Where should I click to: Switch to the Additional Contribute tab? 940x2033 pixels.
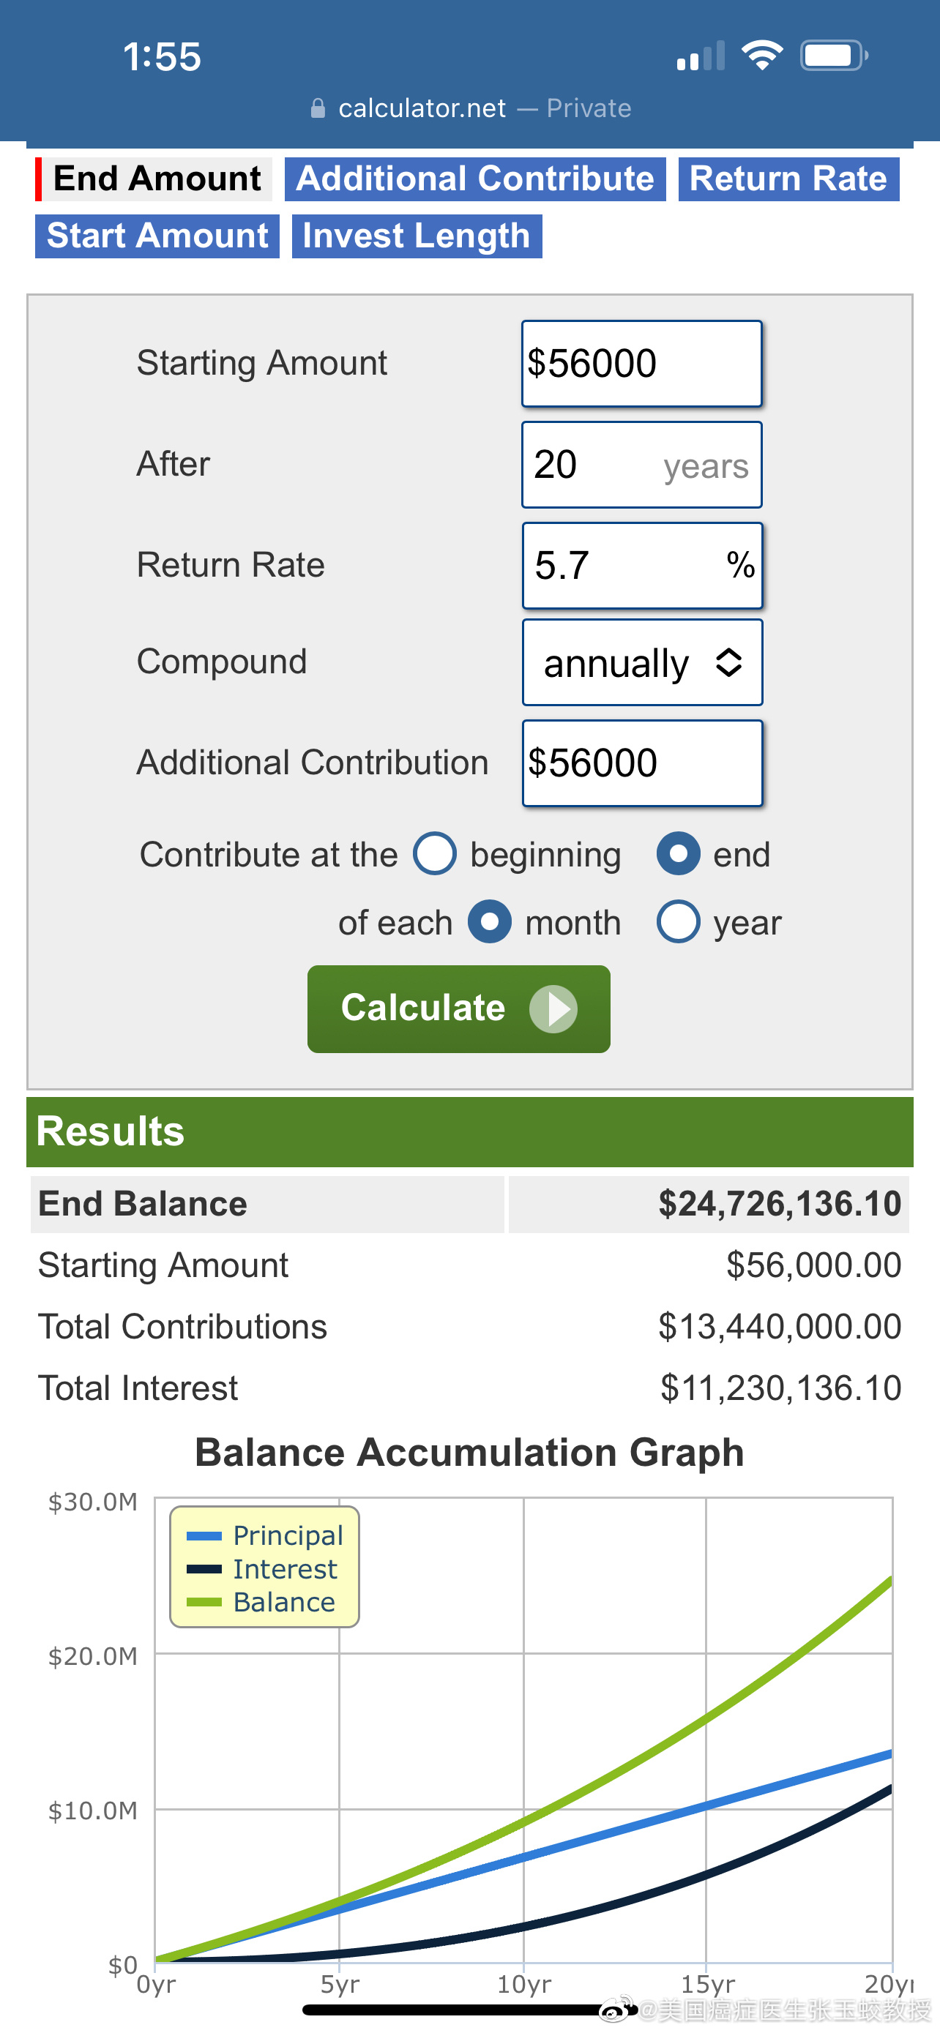click(475, 179)
